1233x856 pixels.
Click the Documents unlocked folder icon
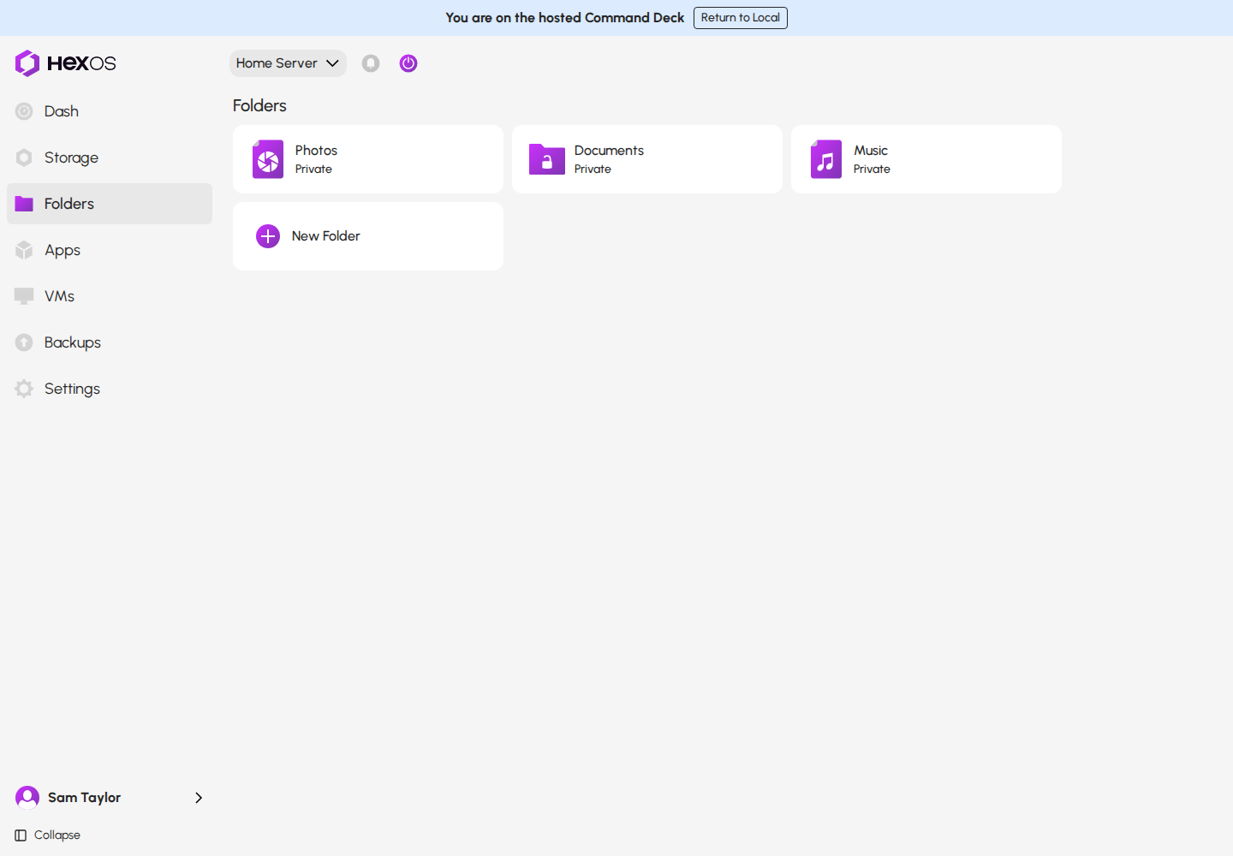pos(547,159)
